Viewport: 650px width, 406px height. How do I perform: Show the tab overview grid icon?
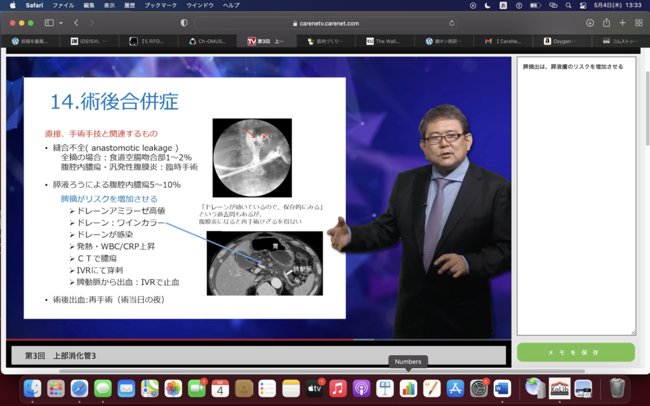tap(639, 23)
